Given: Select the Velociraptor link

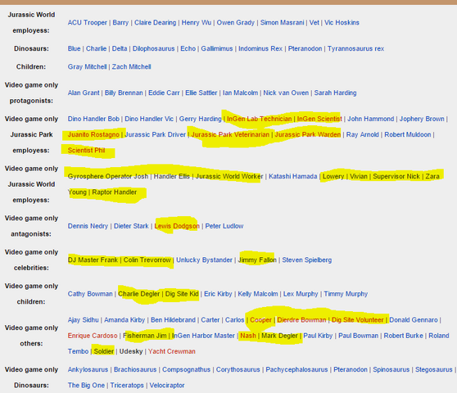Looking at the screenshot, I should [167, 385].
